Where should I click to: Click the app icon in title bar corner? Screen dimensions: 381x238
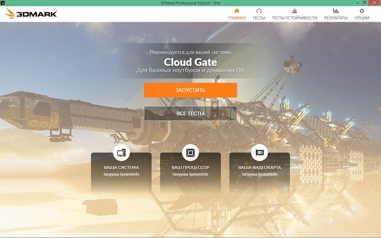point(2,3)
